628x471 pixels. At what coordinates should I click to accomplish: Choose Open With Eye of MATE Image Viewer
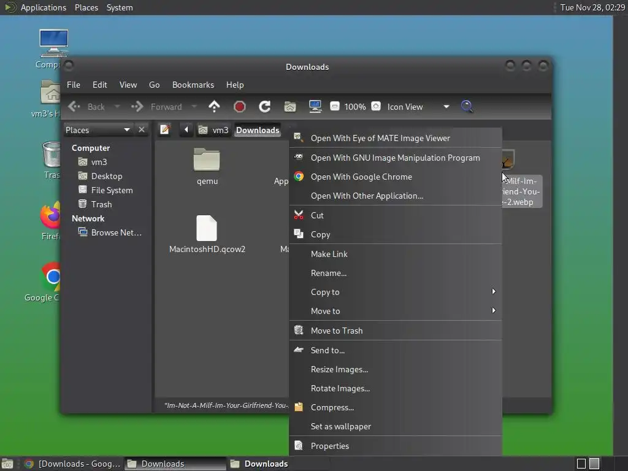pyautogui.click(x=396, y=138)
